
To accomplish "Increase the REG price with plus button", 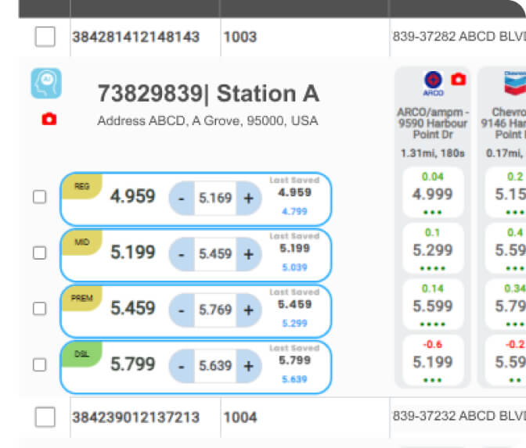I will 249,199.
